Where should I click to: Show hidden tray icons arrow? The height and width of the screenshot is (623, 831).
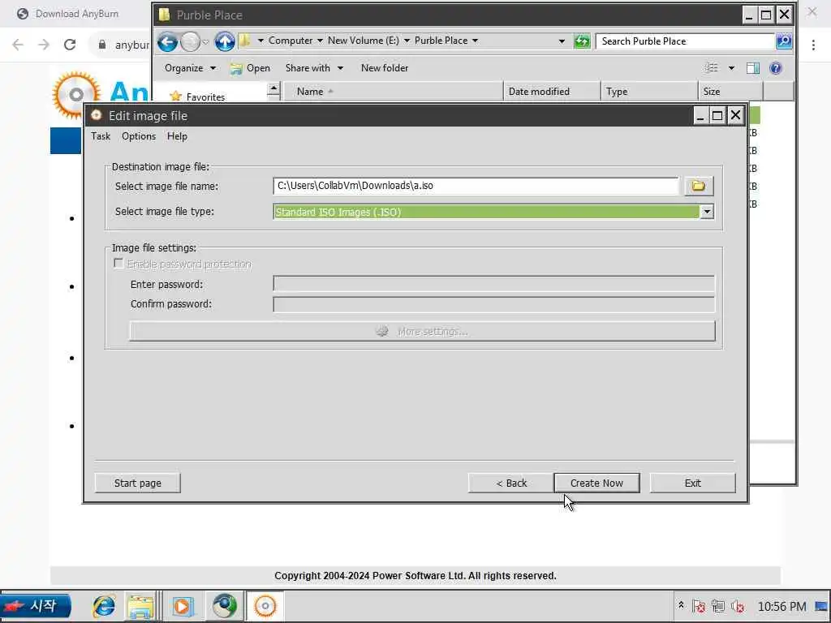681,605
